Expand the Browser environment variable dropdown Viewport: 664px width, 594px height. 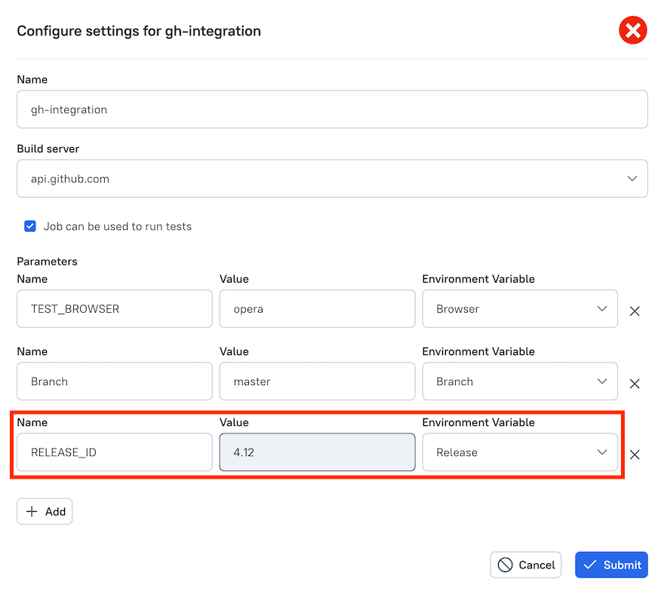(520, 309)
